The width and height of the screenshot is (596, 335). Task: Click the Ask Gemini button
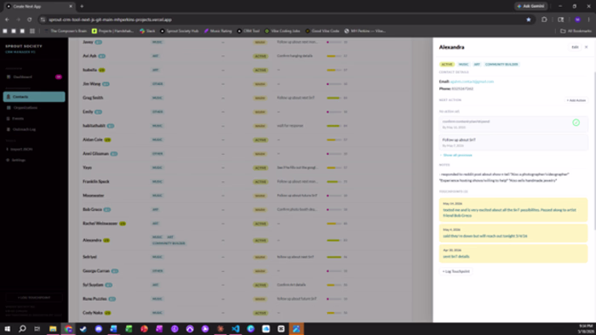point(530,6)
